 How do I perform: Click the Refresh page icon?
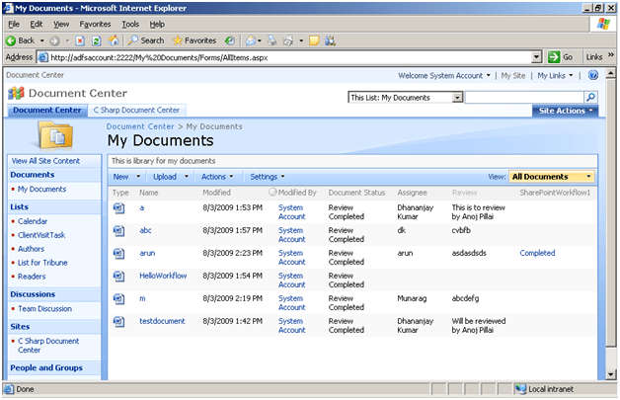tap(97, 40)
